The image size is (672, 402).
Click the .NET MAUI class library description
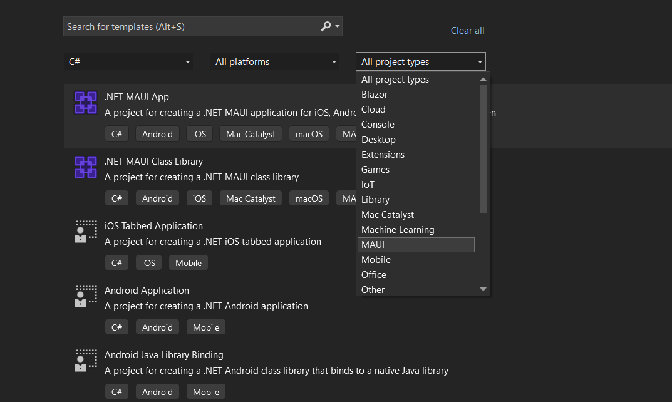coord(202,177)
